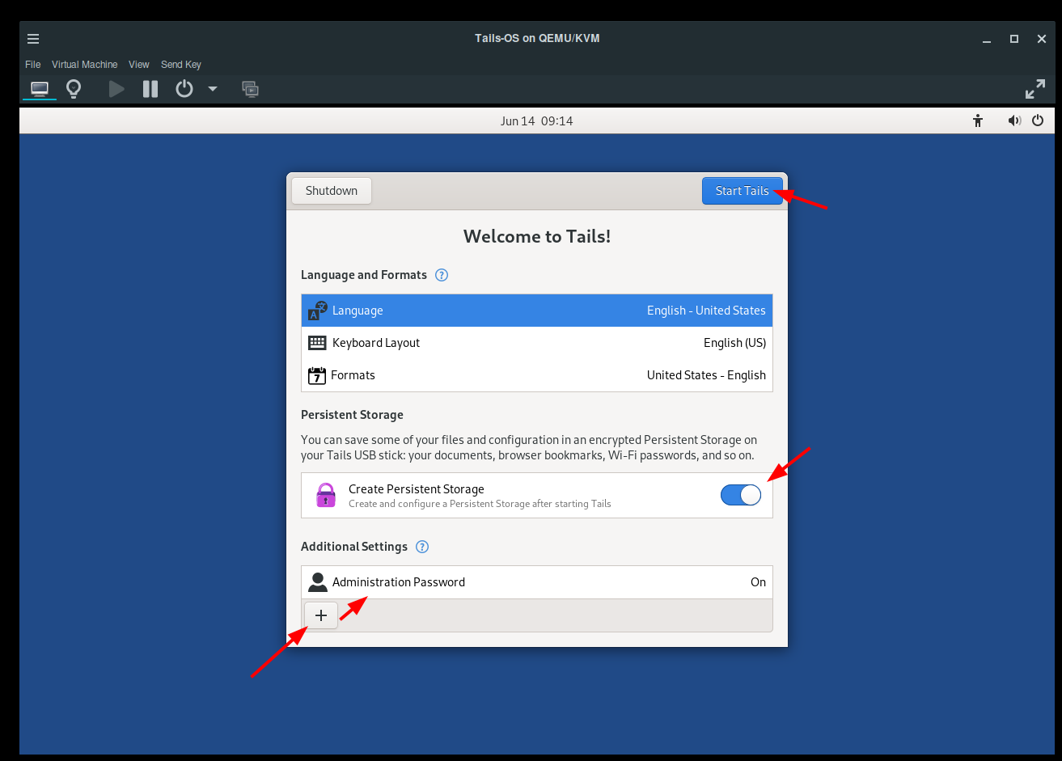1062x761 pixels.
Task: Power on the virtual machine
Action: click(117, 89)
